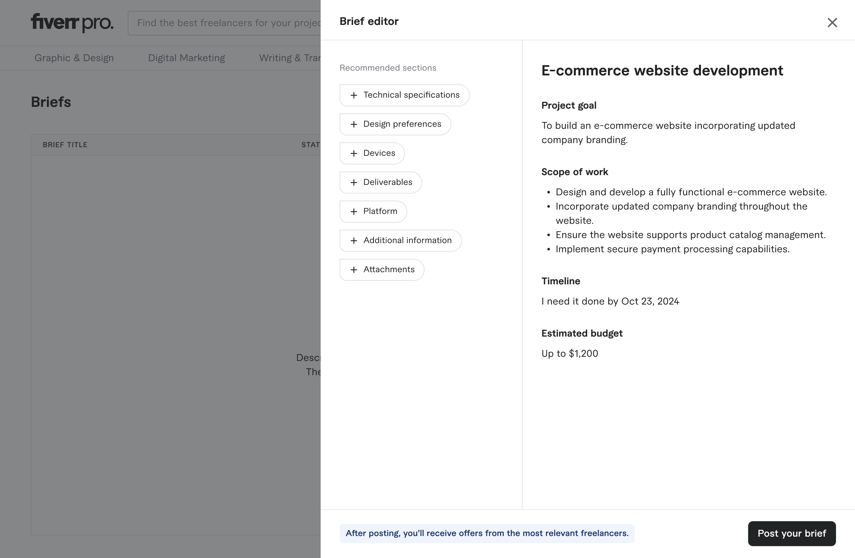Open Digital Marketing category
This screenshot has width=855, height=558.
pyautogui.click(x=186, y=58)
